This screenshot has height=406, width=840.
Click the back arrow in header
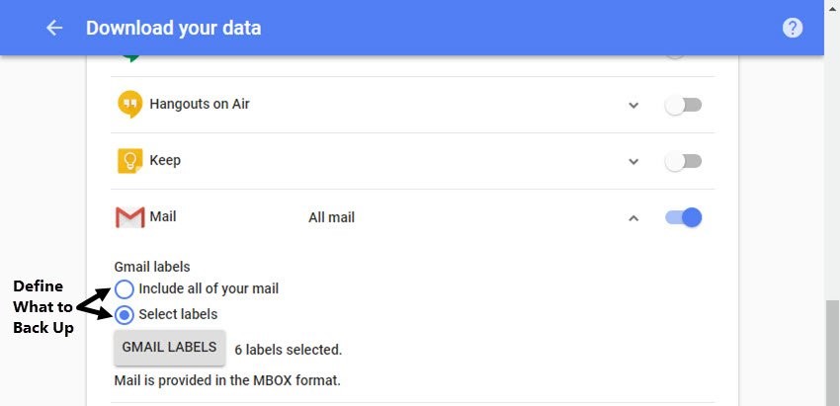click(54, 28)
